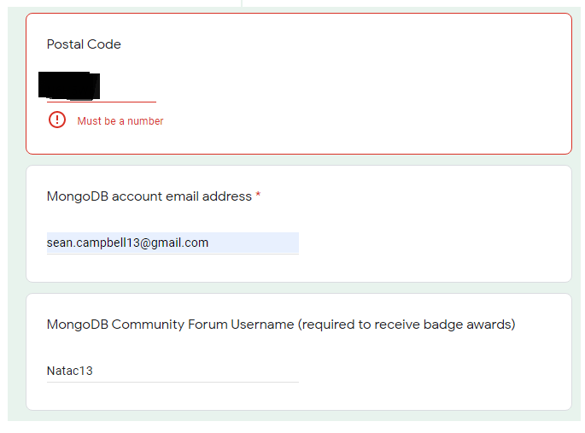Viewport: 585px width, 433px height.
Task: Click blank space inside the Postal Code card
Action: click(384, 85)
